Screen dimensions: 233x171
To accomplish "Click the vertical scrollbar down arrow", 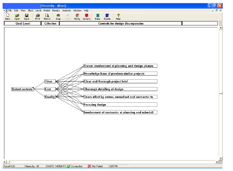I will point(221,158).
